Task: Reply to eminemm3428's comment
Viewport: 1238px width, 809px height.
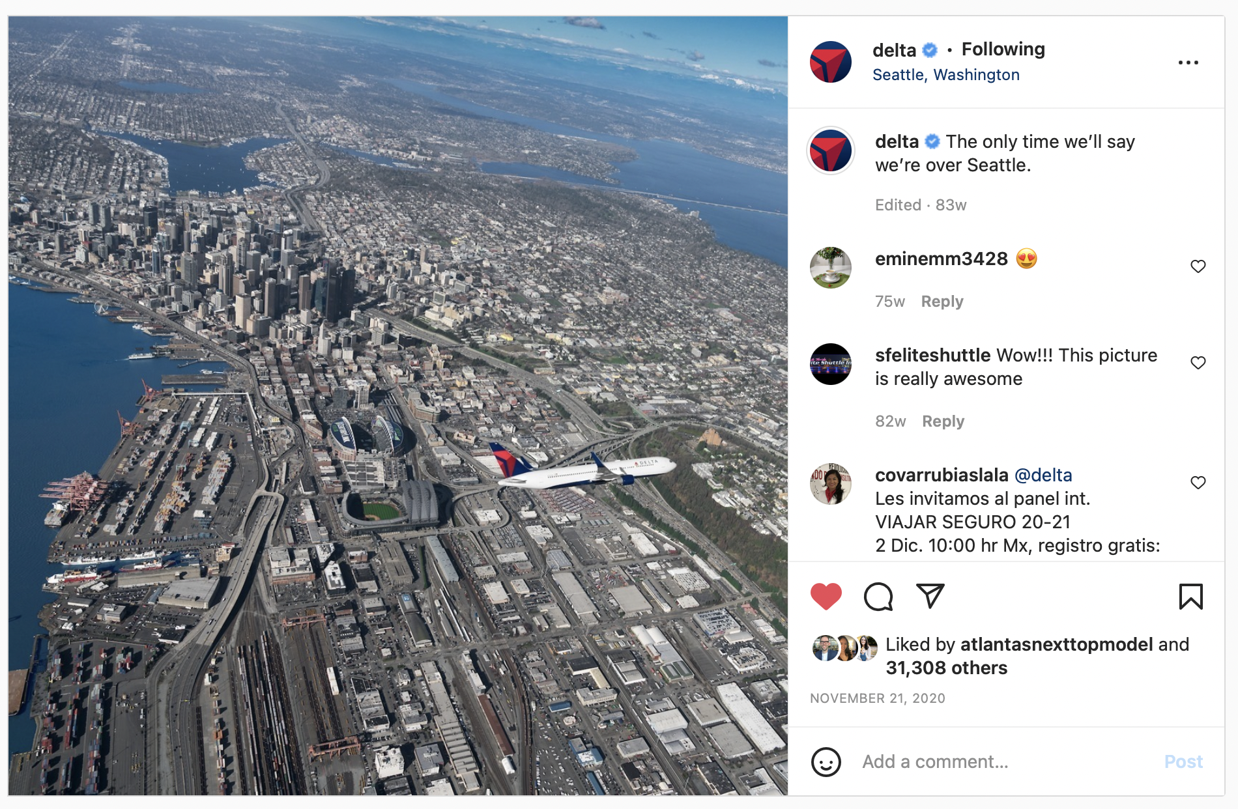Action: [942, 302]
